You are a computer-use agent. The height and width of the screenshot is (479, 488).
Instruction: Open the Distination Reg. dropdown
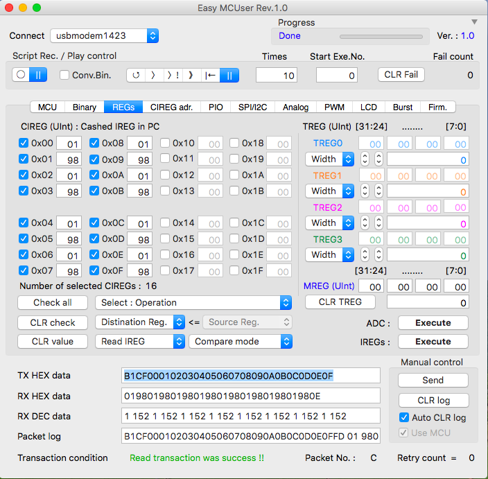[140, 322]
